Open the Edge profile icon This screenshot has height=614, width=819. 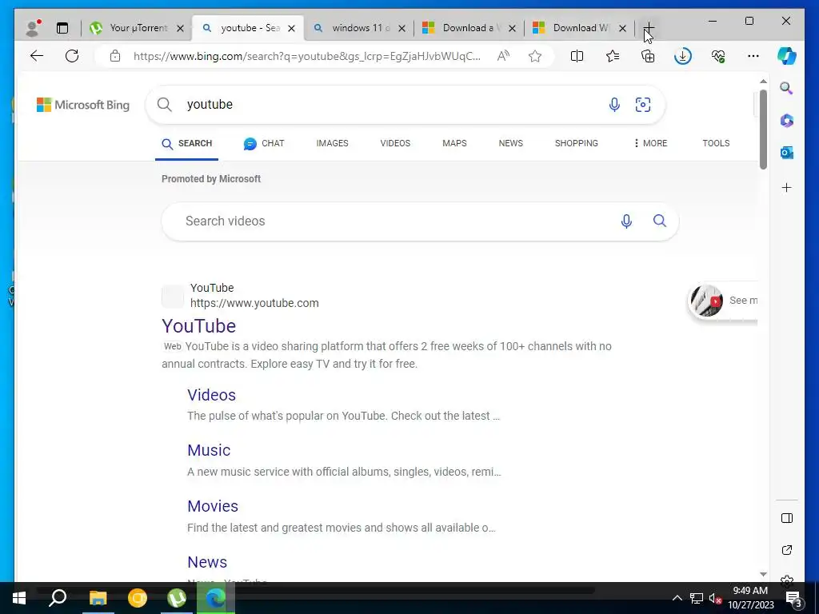[33, 28]
